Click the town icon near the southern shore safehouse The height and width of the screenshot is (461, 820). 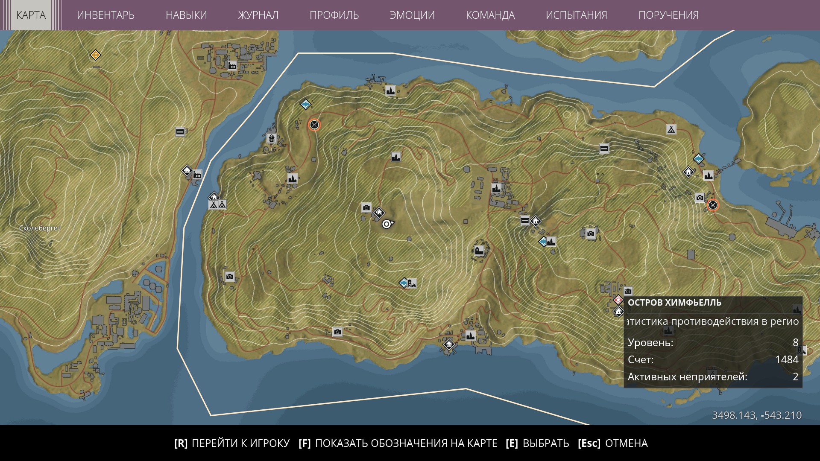(x=470, y=336)
